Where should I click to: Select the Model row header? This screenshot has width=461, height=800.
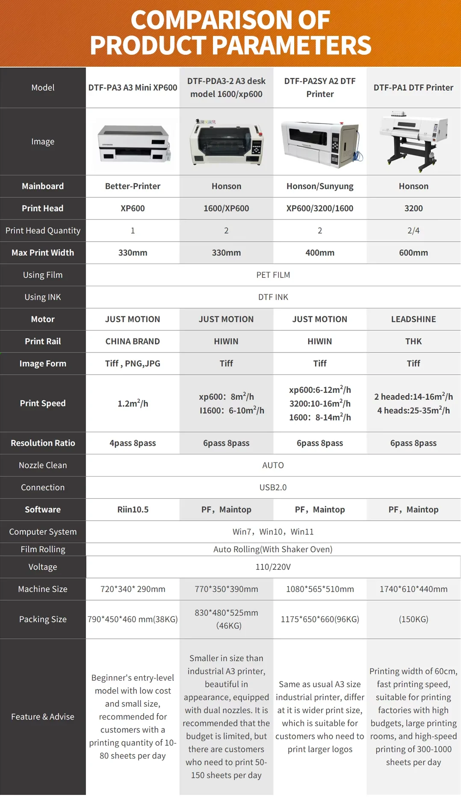[43, 88]
